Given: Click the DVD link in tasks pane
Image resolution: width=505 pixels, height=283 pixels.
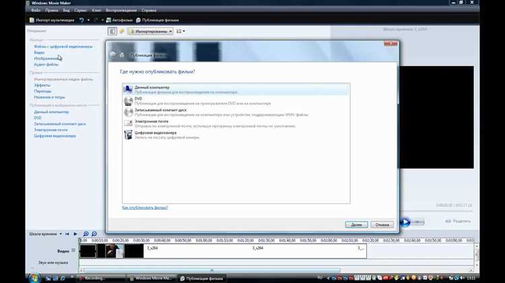Looking at the screenshot, I should (x=38, y=118).
